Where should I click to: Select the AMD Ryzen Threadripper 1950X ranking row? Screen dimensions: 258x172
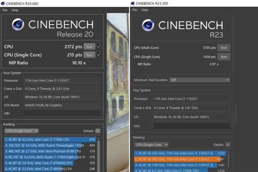tap(50, 145)
